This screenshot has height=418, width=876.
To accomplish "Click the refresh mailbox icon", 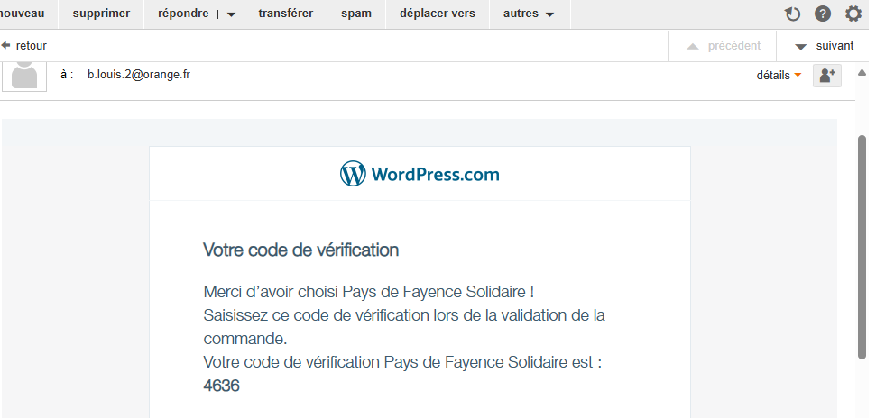I will tap(792, 14).
